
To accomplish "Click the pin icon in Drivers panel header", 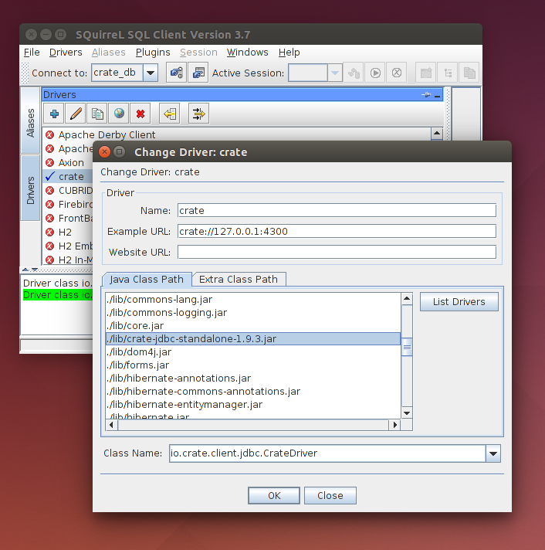I will [x=426, y=95].
